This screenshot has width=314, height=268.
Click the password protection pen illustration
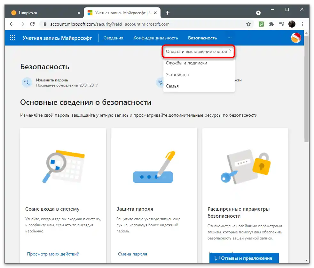(x=153, y=167)
